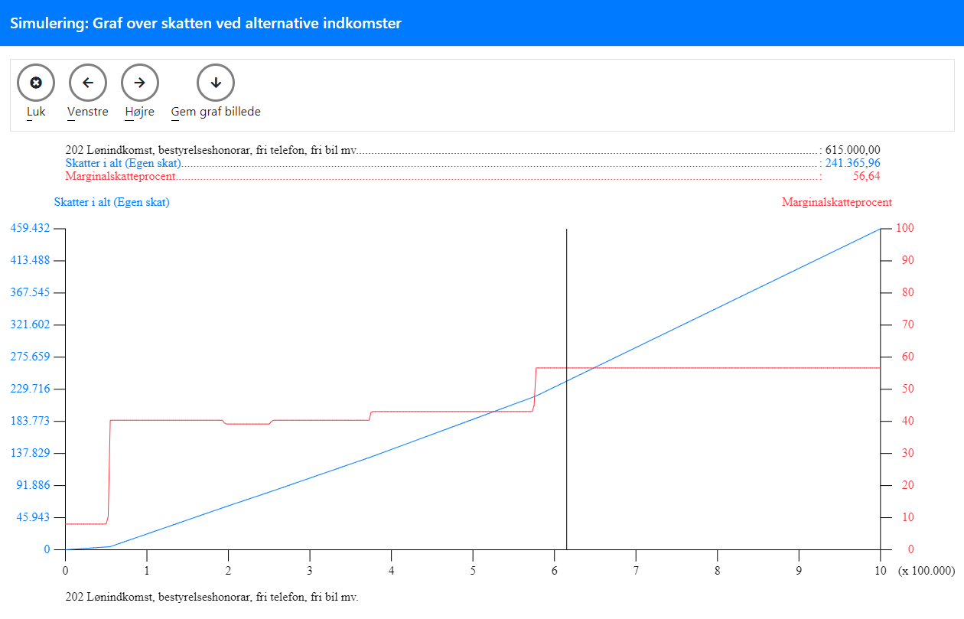This screenshot has width=964, height=619.
Task: Click the 459.432 left axis label
Action: (x=30, y=228)
